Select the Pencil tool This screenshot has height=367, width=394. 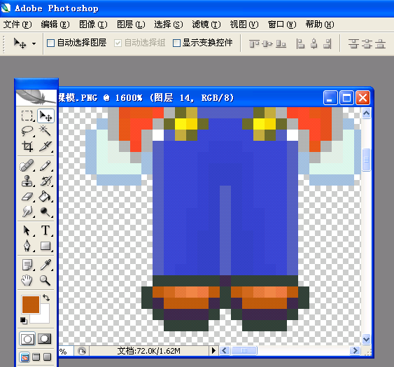(45, 166)
